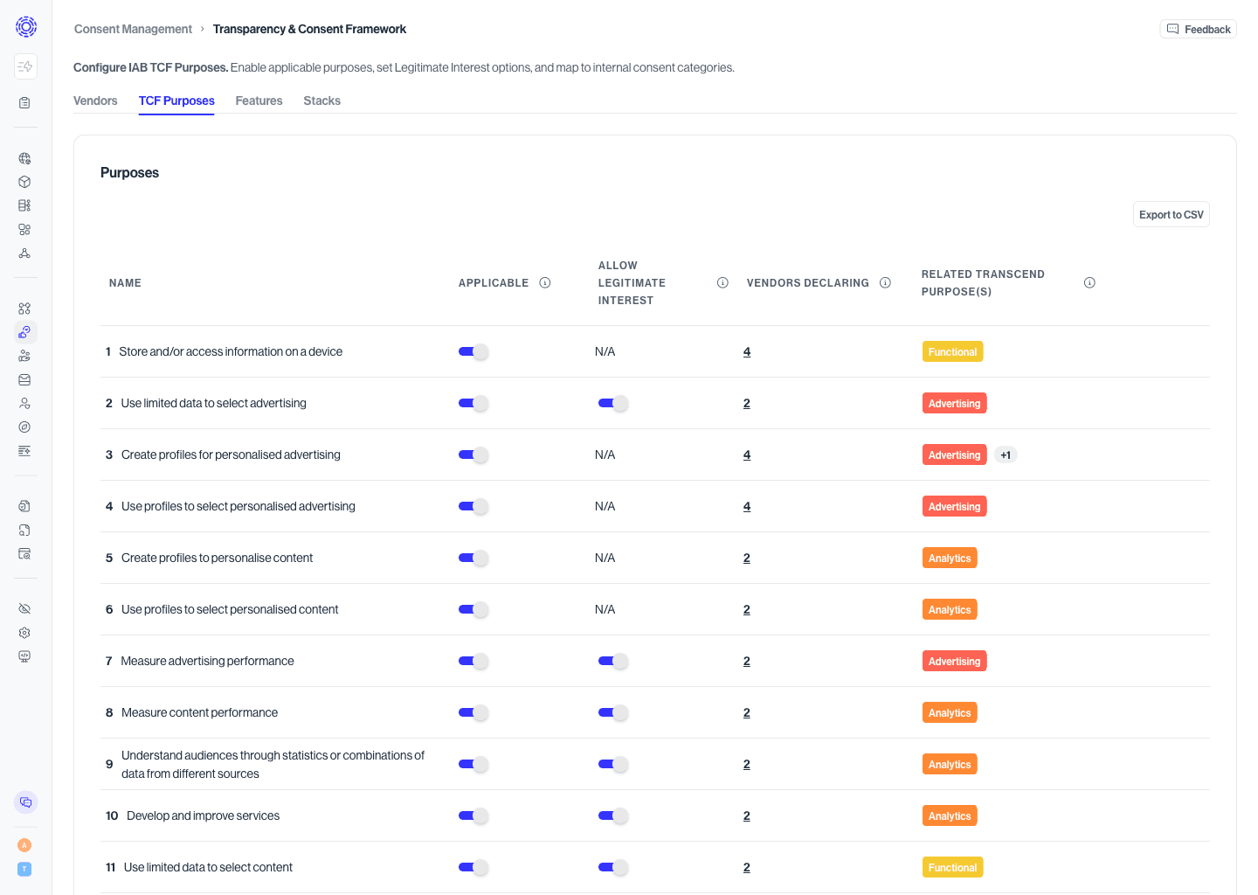Open vendors count for Use limited data to select advertising
Image resolution: width=1258 pixels, height=895 pixels.
pos(747,403)
